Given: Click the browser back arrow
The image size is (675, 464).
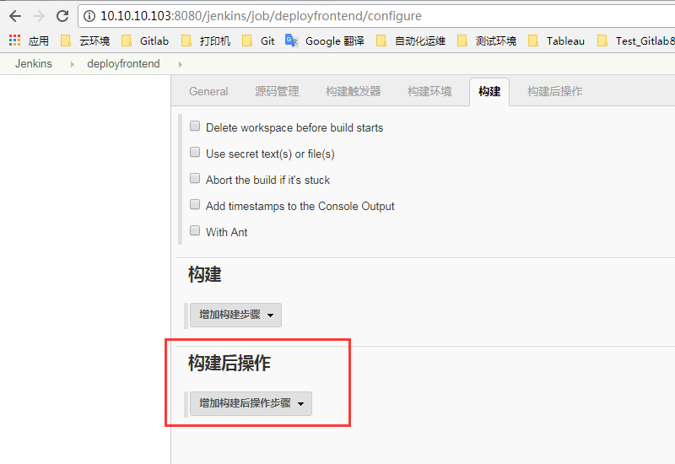Looking at the screenshot, I should (x=15, y=16).
